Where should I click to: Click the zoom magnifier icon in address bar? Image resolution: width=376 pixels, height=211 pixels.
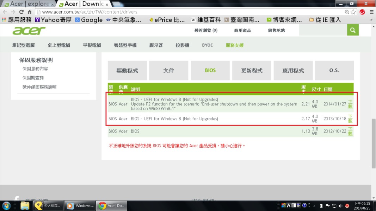[x=347, y=12]
